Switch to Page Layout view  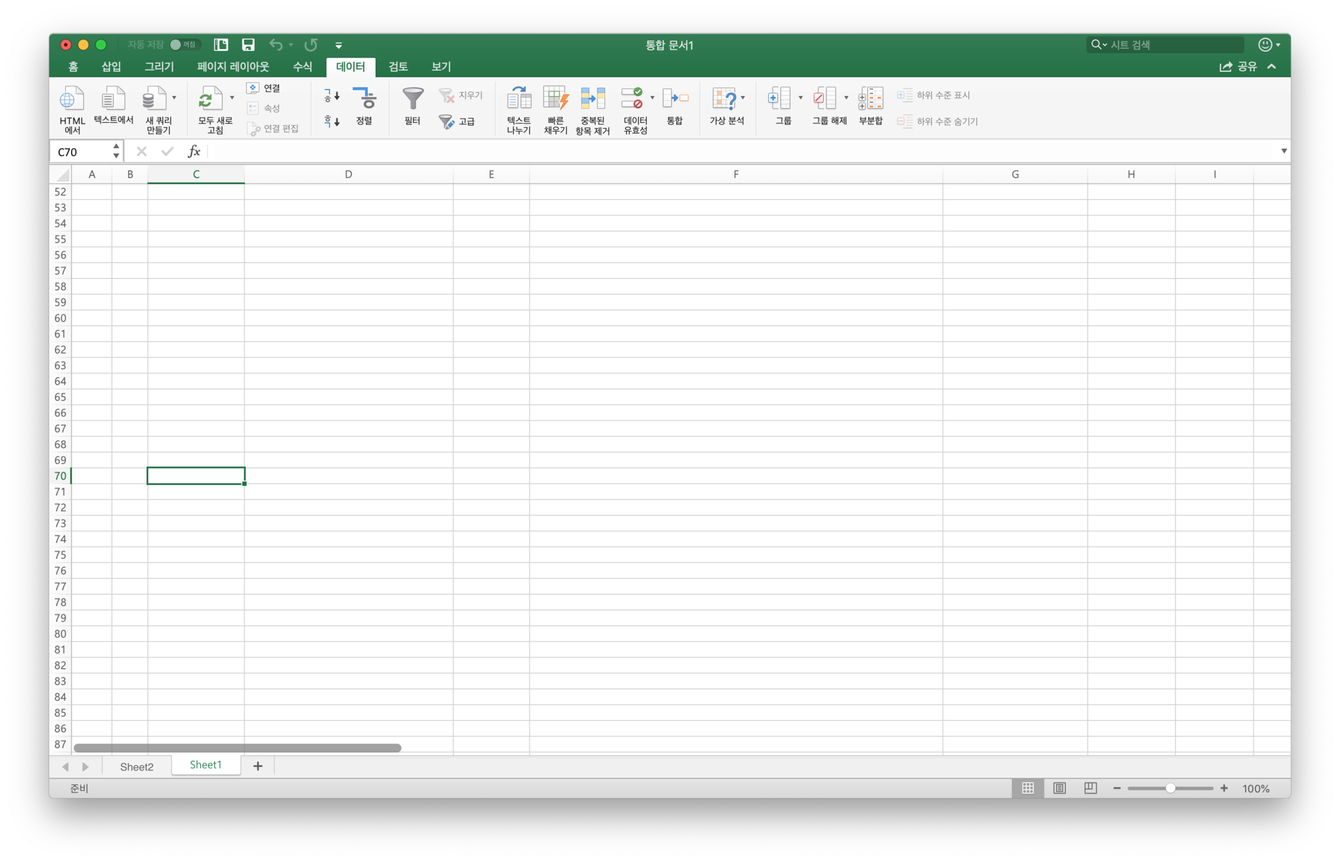pyautogui.click(x=1059, y=788)
